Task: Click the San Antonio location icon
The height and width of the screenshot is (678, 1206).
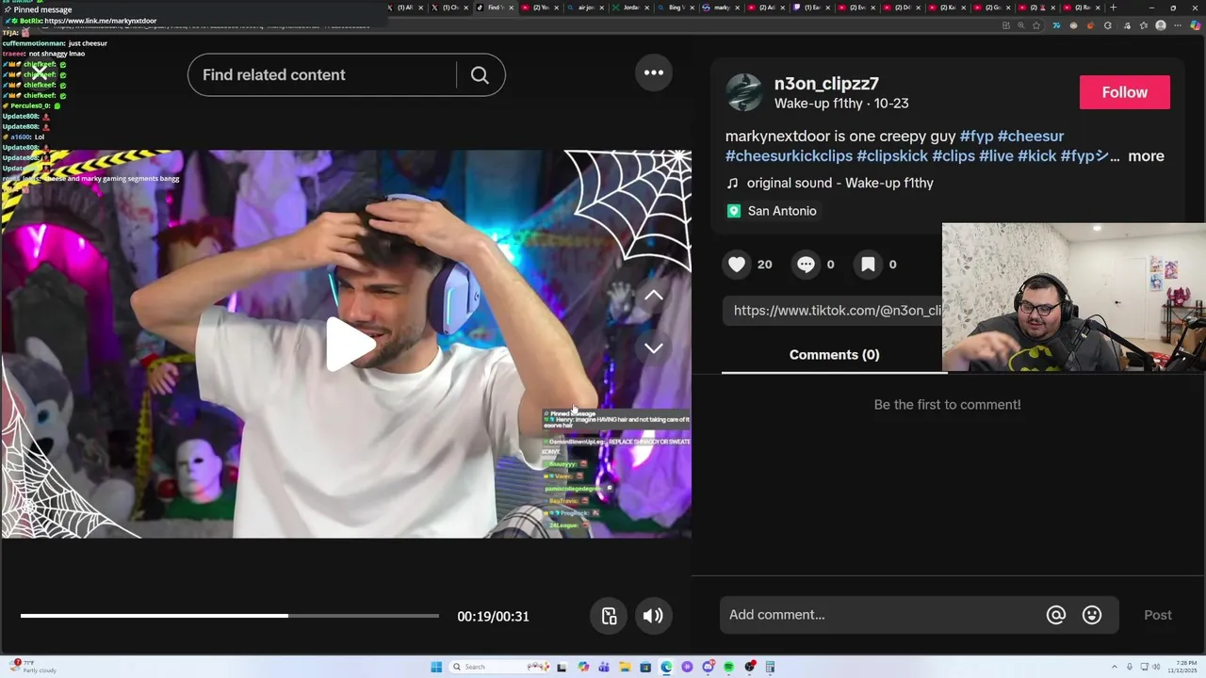Action: coord(734,211)
